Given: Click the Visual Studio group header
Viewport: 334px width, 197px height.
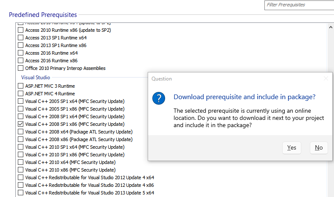Looking at the screenshot, I should tap(36, 78).
